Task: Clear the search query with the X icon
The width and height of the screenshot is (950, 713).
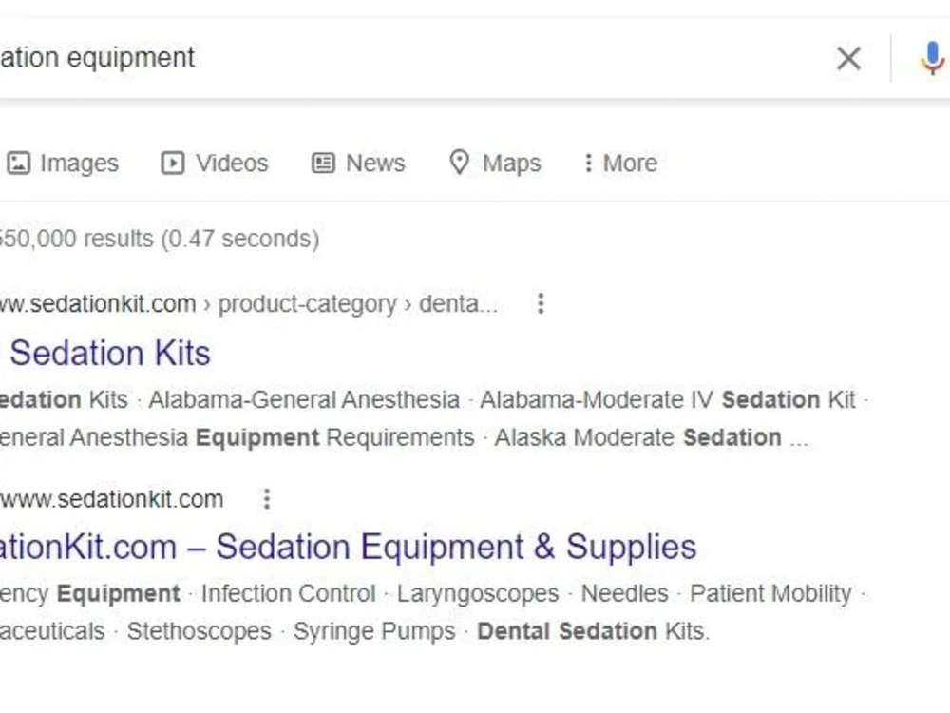Action: [848, 58]
